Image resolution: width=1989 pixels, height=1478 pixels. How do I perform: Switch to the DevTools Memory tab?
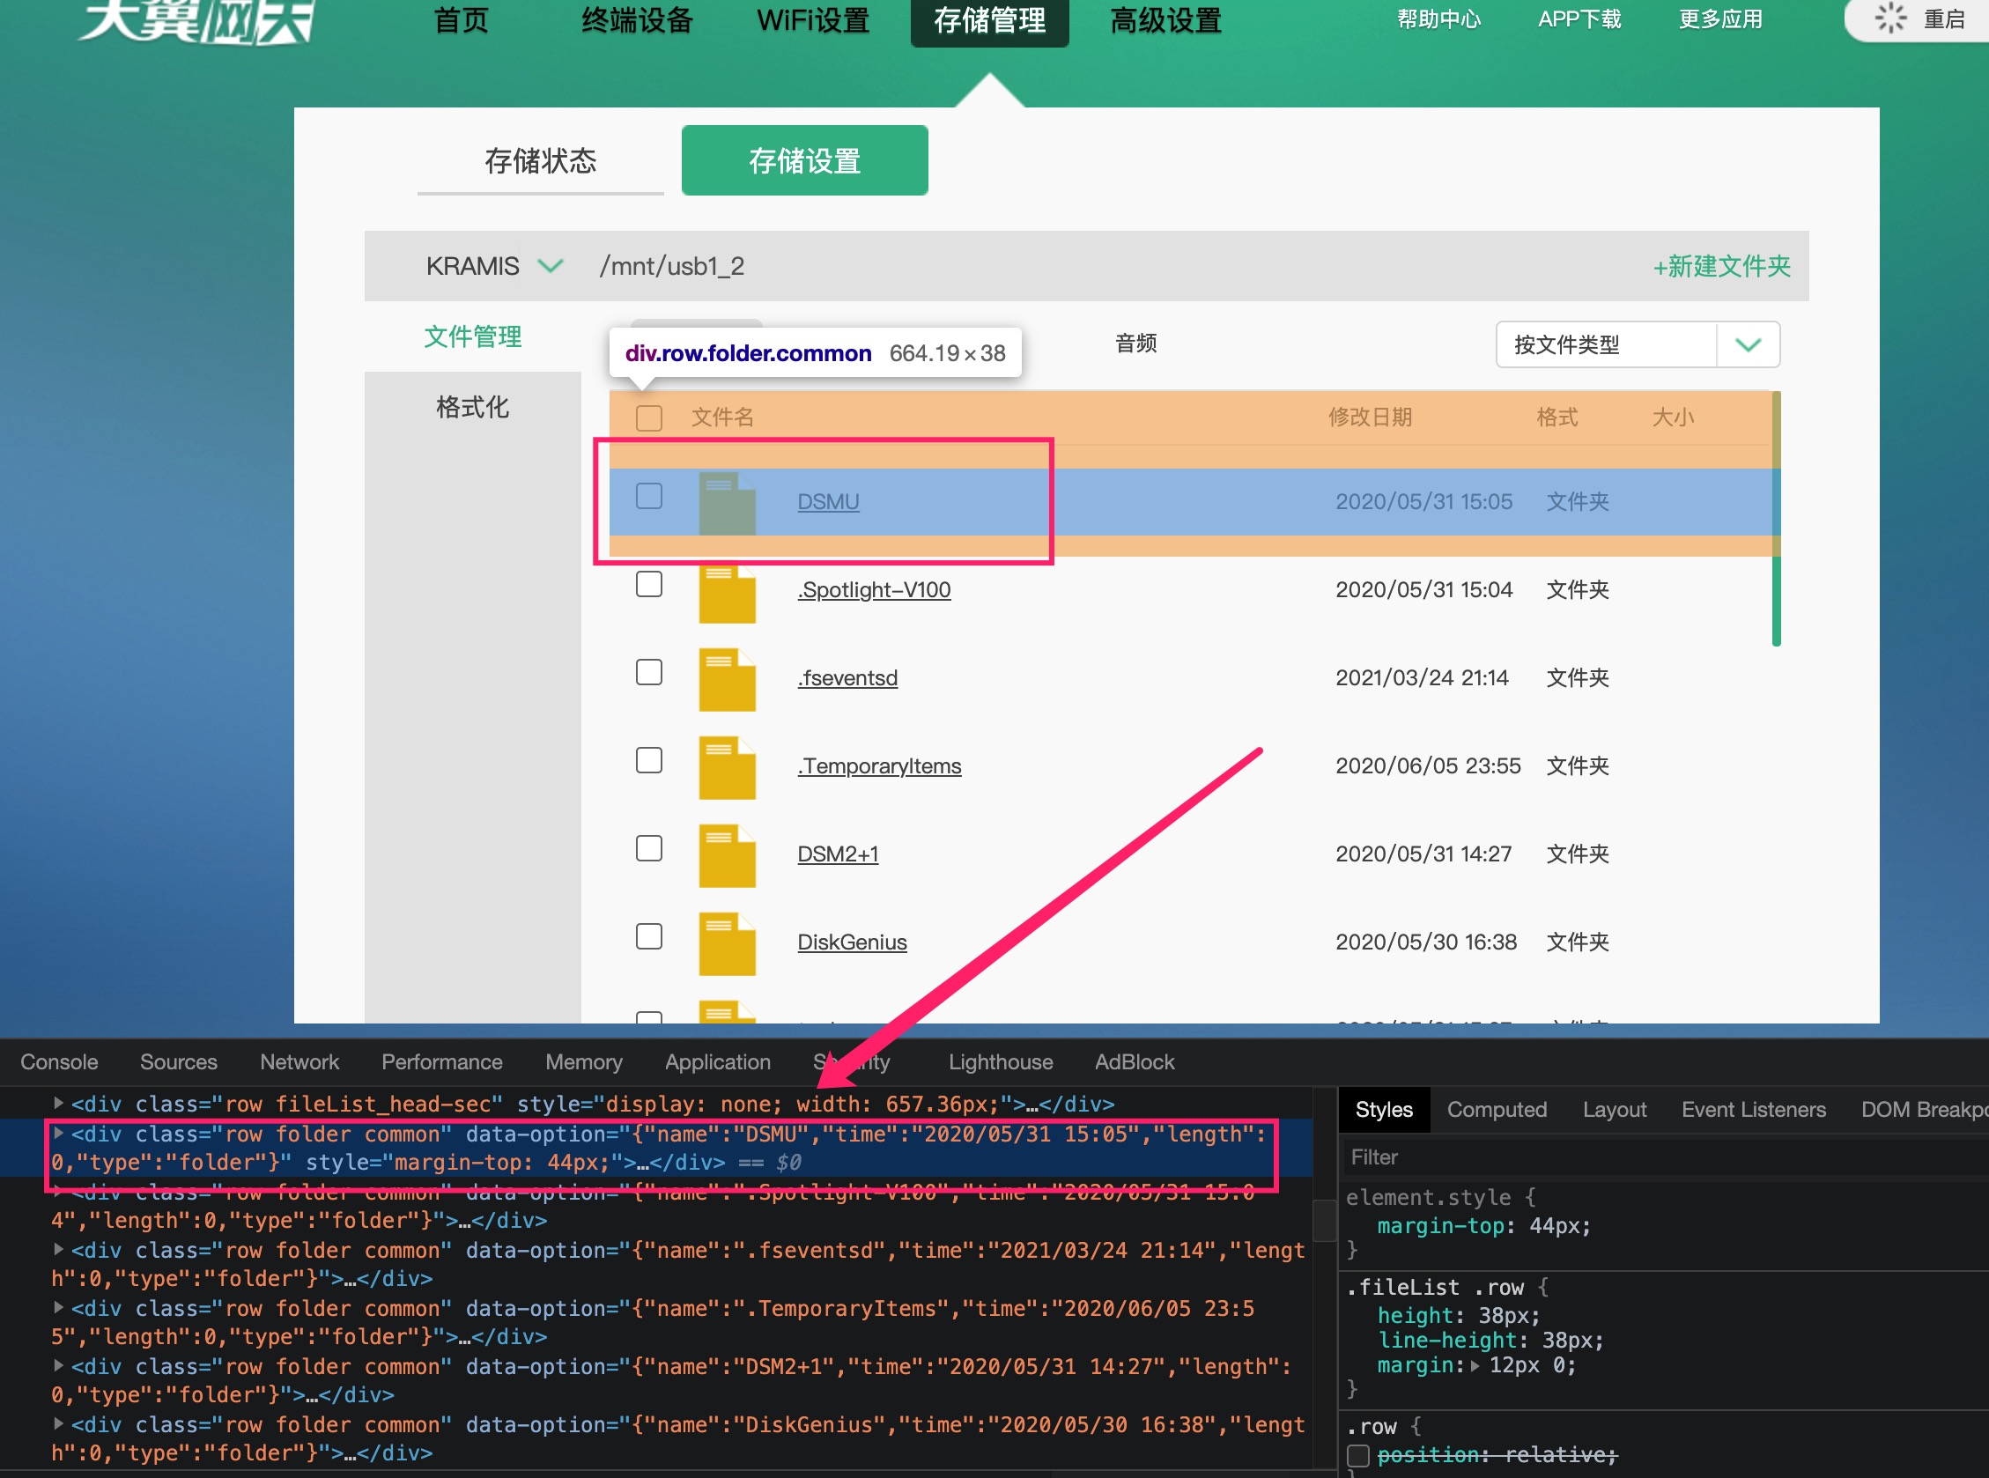(x=584, y=1062)
